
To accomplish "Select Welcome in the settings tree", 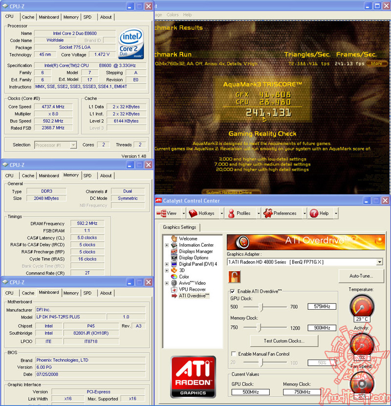I will click(x=188, y=239).
